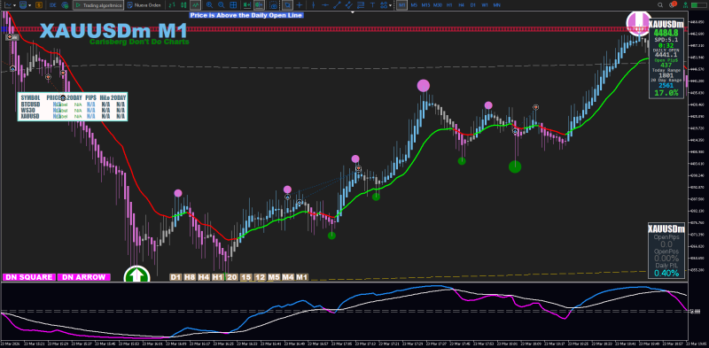Open the dollar sign depth icon

coord(39,5)
